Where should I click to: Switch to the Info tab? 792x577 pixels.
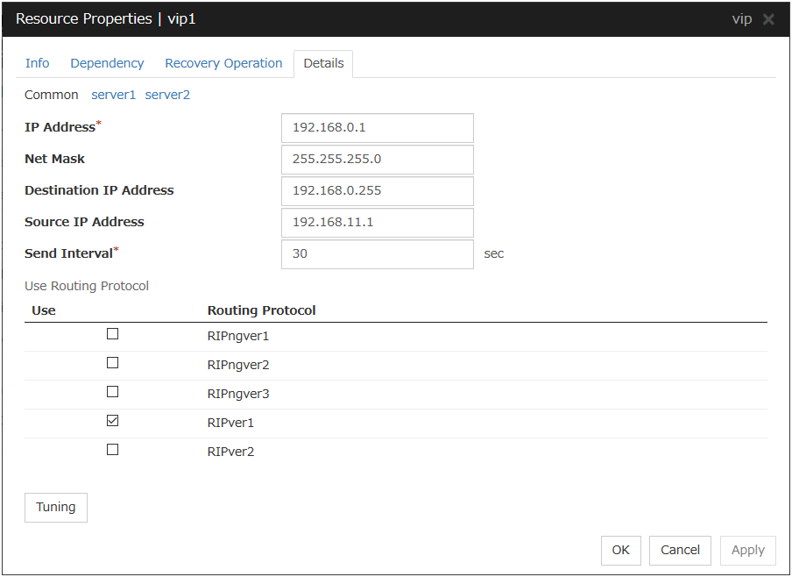coord(38,63)
